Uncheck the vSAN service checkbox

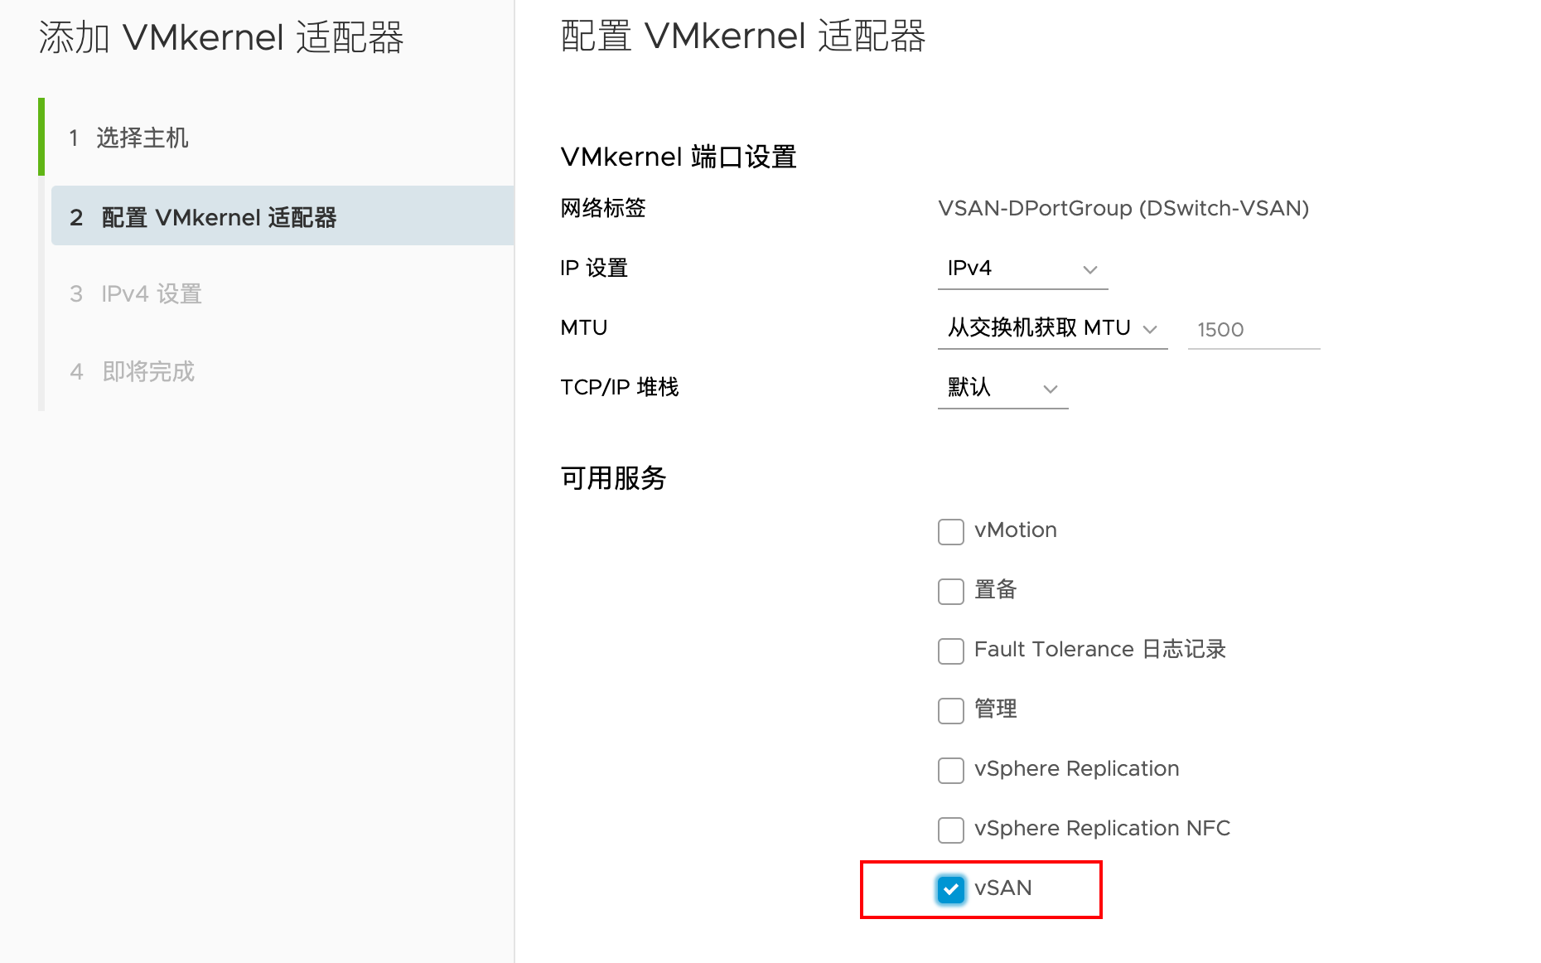click(950, 890)
